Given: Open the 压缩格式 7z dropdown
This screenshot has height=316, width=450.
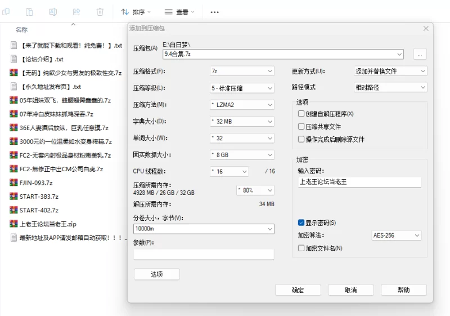Looking at the screenshot, I should (242, 71).
